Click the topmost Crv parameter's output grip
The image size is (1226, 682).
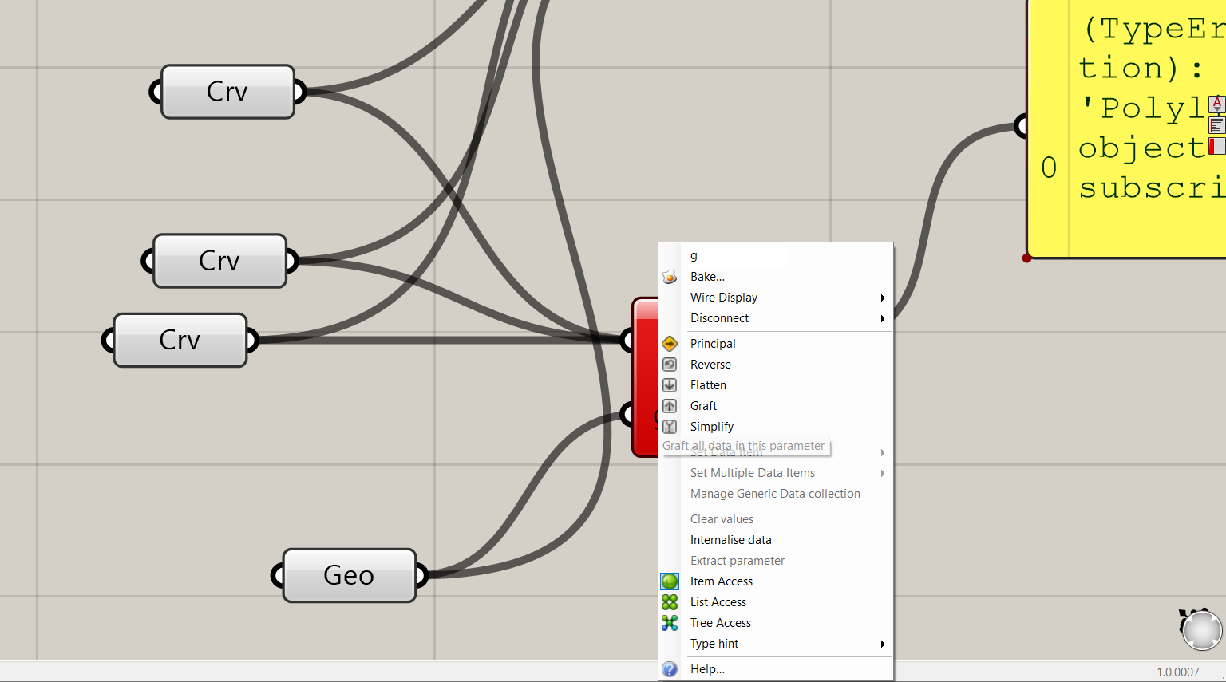tap(300, 92)
